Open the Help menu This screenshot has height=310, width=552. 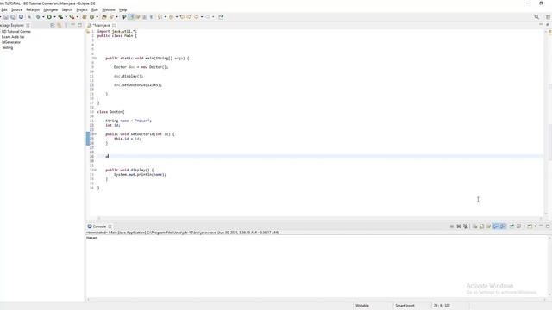click(122, 9)
